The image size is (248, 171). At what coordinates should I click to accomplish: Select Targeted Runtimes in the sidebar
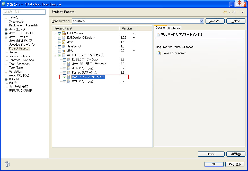tap(21, 60)
